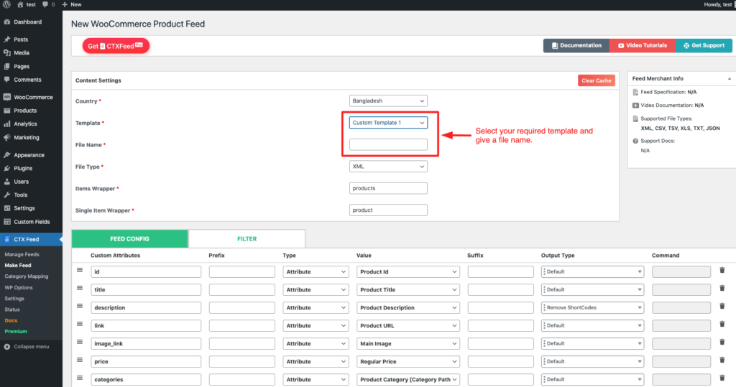Open the Custom Fields menu
The height and width of the screenshot is (387, 736).
pyautogui.click(x=31, y=222)
